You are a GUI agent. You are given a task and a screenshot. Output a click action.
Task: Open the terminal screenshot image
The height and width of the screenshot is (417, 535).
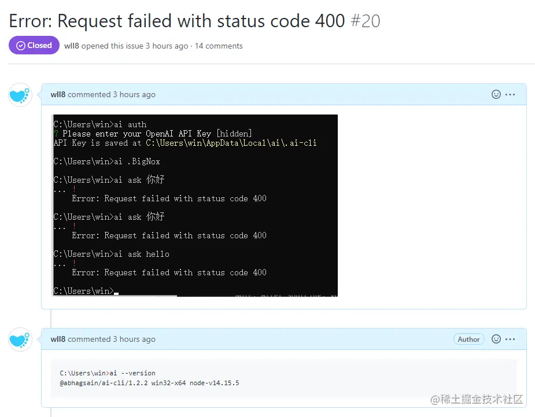[194, 205]
